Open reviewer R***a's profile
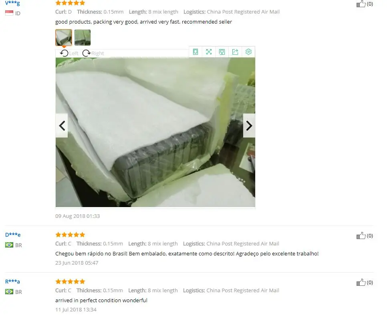Screen dimensions: 387x319 pyautogui.click(x=12, y=281)
